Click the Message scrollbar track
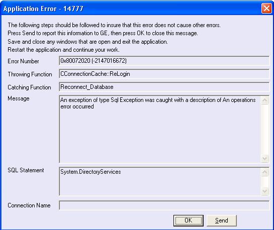 (265, 130)
